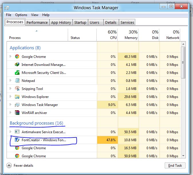The height and width of the screenshot is (175, 193).
Task: Click the End Task button
Action: (175, 166)
